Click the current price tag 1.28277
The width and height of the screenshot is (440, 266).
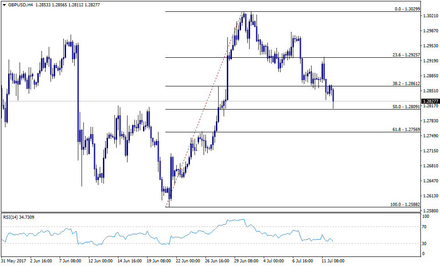pos(430,101)
